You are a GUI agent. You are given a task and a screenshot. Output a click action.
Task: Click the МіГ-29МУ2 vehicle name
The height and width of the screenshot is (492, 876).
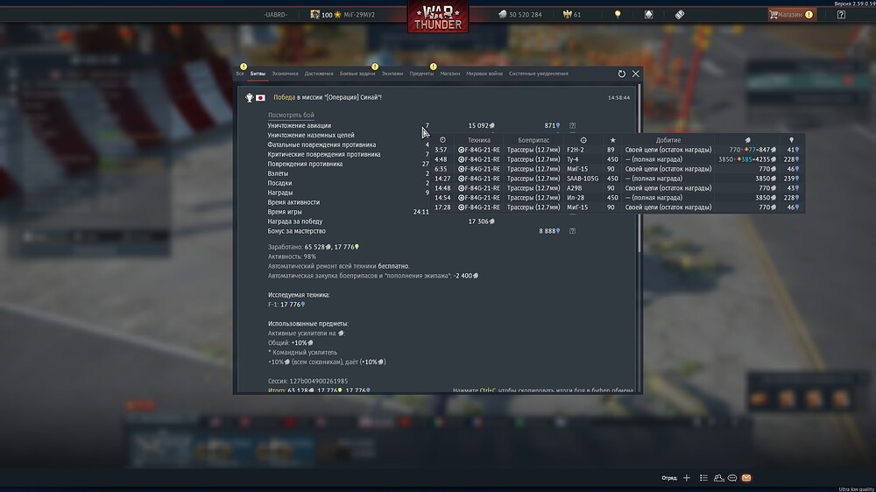(359, 15)
